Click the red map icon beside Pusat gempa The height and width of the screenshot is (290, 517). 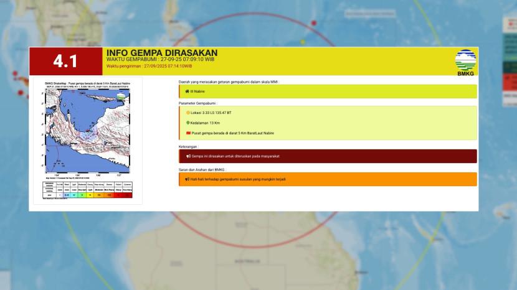click(187, 133)
